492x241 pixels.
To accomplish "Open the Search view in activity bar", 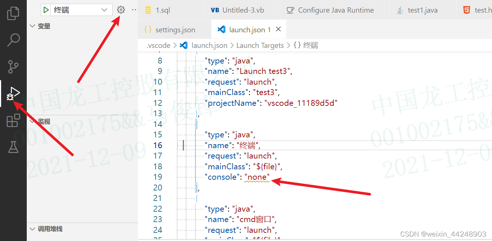I will click(x=13, y=40).
